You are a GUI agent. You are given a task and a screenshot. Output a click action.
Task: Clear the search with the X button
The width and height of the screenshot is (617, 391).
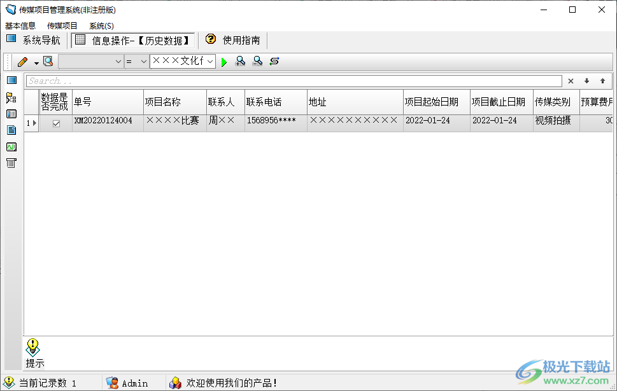571,81
